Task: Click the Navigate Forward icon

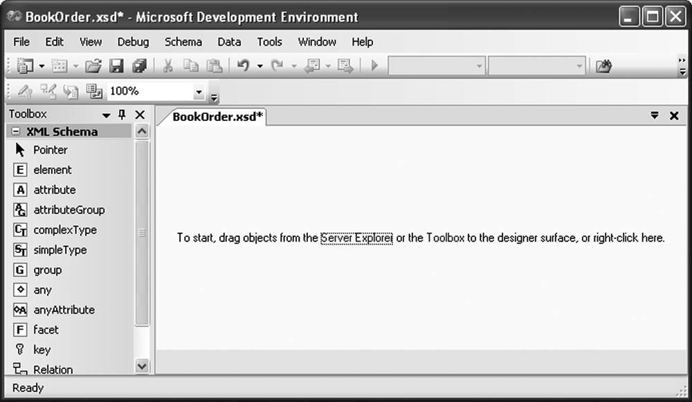Action: pyautogui.click(x=345, y=66)
